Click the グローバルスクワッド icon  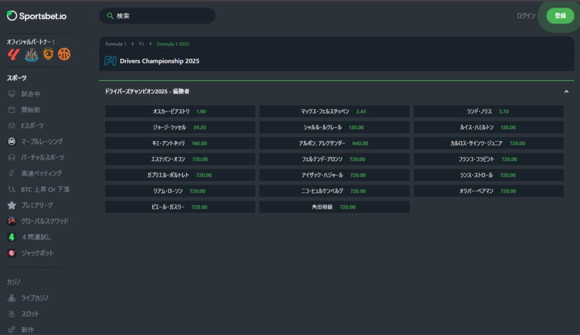click(x=12, y=222)
